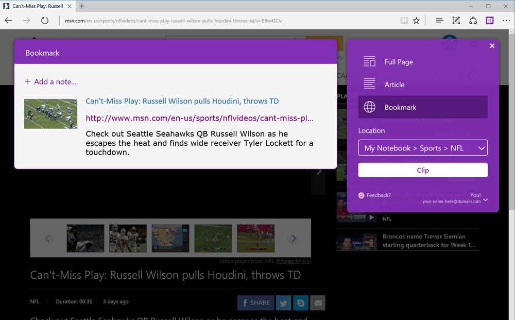The image size is (515, 320).
Task: Click the OneNote Clipper extension icon
Action: [490, 21]
